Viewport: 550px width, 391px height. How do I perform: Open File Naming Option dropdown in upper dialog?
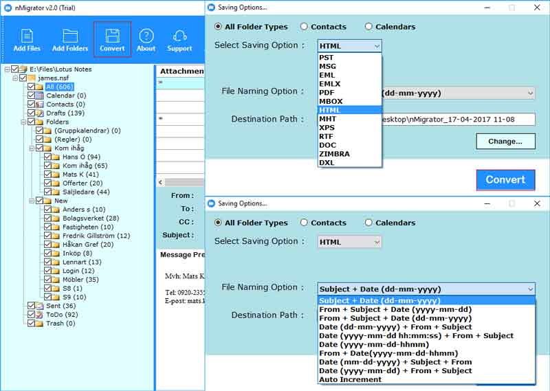(459, 93)
